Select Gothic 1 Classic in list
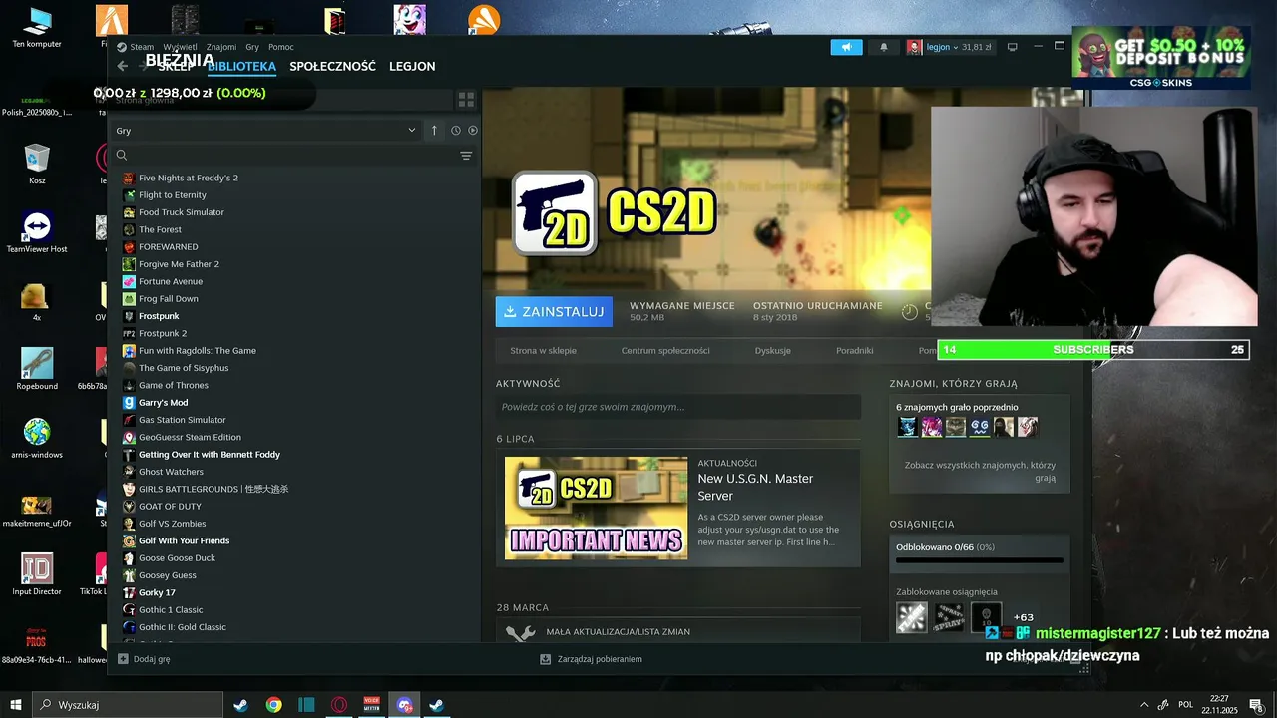1277x718 pixels. (171, 610)
